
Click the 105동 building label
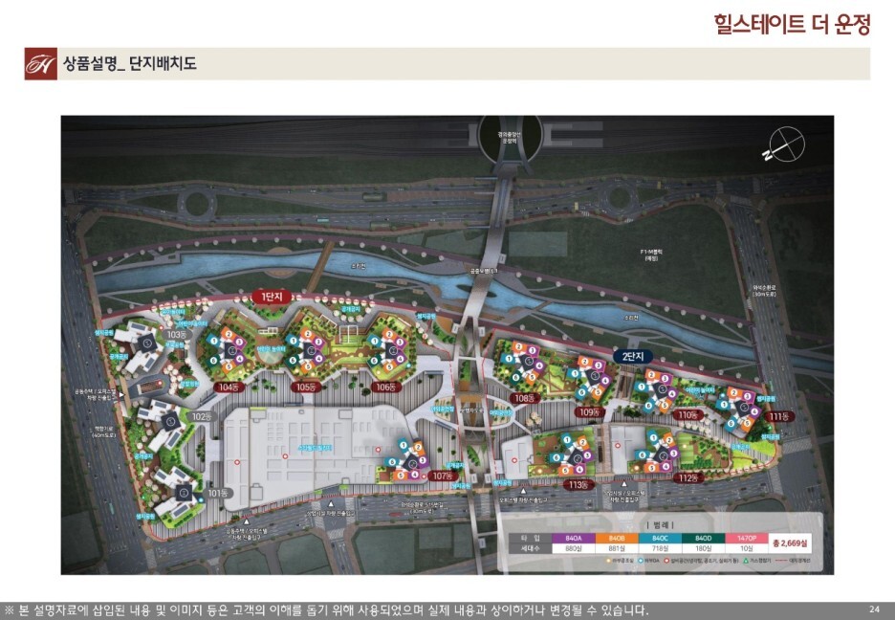point(307,387)
